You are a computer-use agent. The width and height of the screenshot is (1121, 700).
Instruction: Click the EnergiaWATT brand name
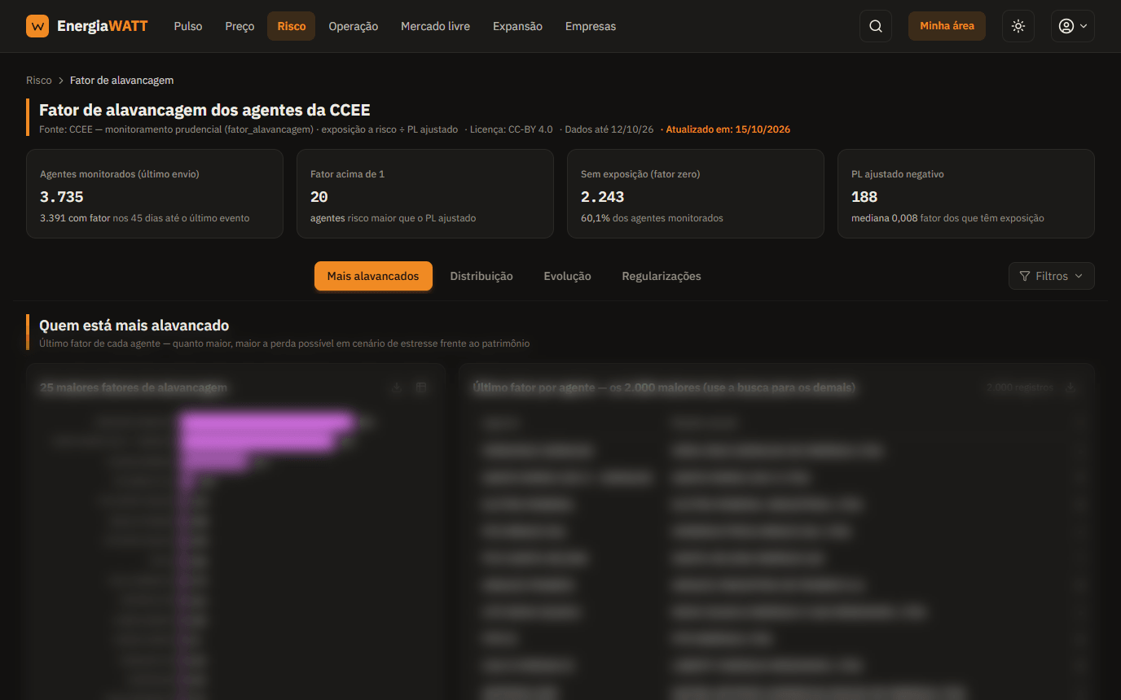[x=103, y=26]
